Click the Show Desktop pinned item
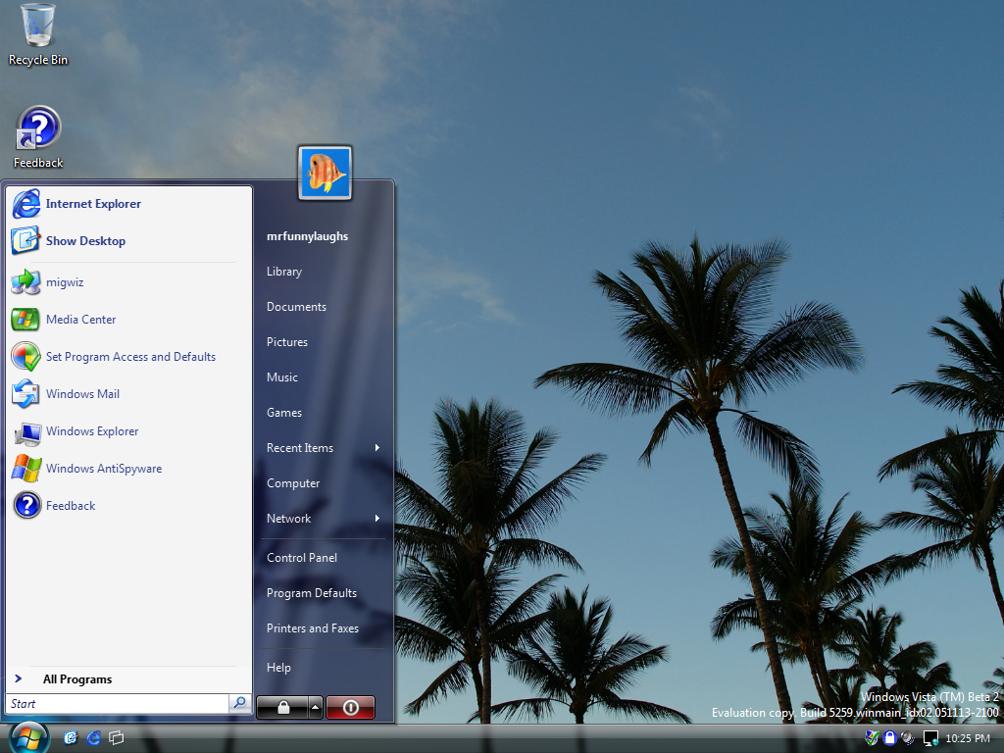The image size is (1004, 753). 84,241
